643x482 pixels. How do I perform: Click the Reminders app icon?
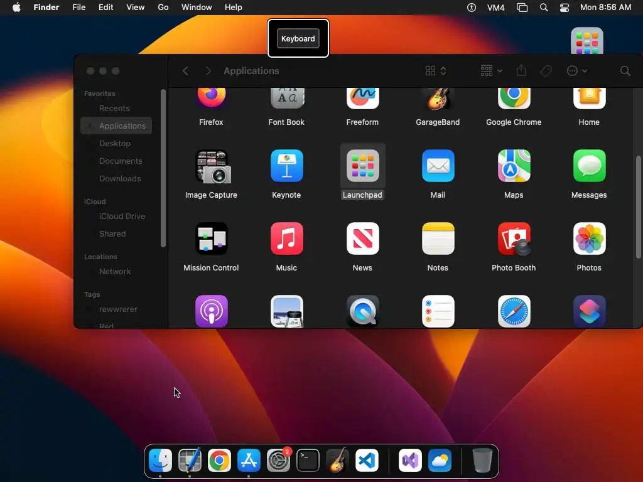(438, 311)
